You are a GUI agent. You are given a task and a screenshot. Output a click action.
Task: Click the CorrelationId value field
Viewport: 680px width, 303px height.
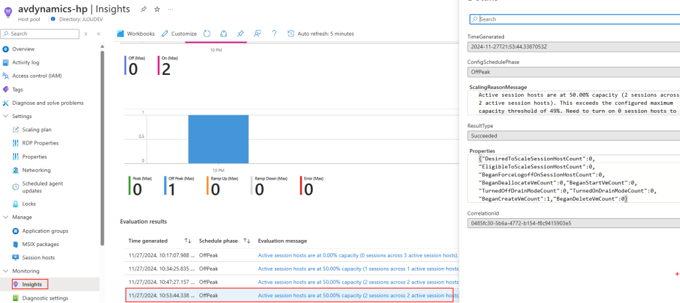(x=574, y=224)
